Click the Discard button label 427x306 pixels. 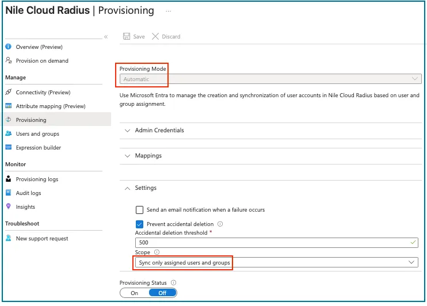coord(171,36)
